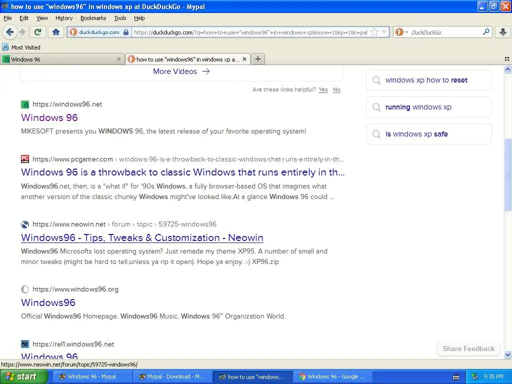Switch to Windows 96 - Google Chrome taskbar window
This screenshot has height=384, width=512.
click(332, 376)
